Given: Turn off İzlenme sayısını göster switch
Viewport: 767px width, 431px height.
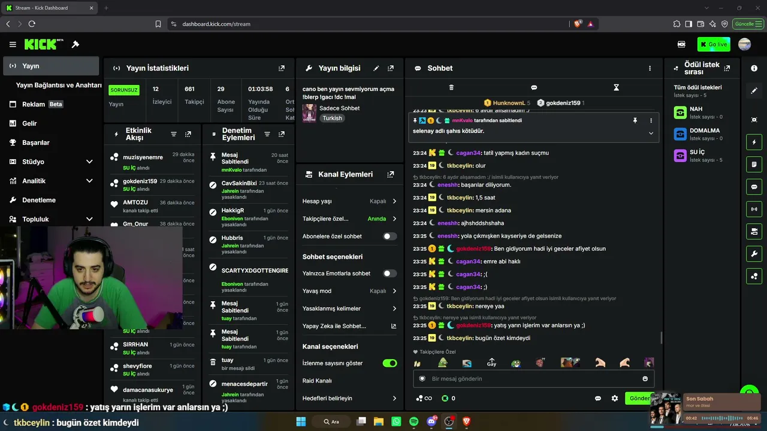Looking at the screenshot, I should point(389,363).
